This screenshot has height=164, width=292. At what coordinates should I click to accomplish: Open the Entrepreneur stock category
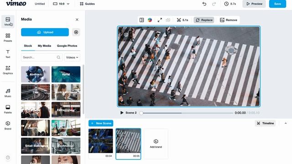point(66,110)
